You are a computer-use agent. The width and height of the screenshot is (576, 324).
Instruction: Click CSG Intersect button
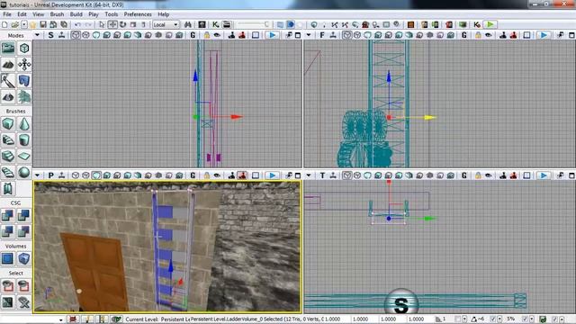coord(8,231)
